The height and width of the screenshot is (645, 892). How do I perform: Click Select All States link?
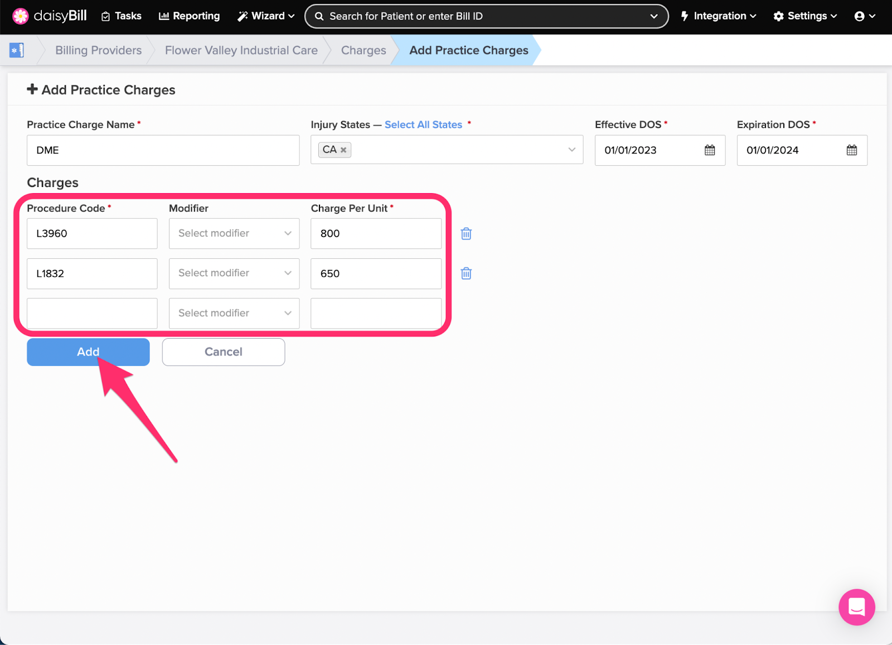[x=423, y=124]
